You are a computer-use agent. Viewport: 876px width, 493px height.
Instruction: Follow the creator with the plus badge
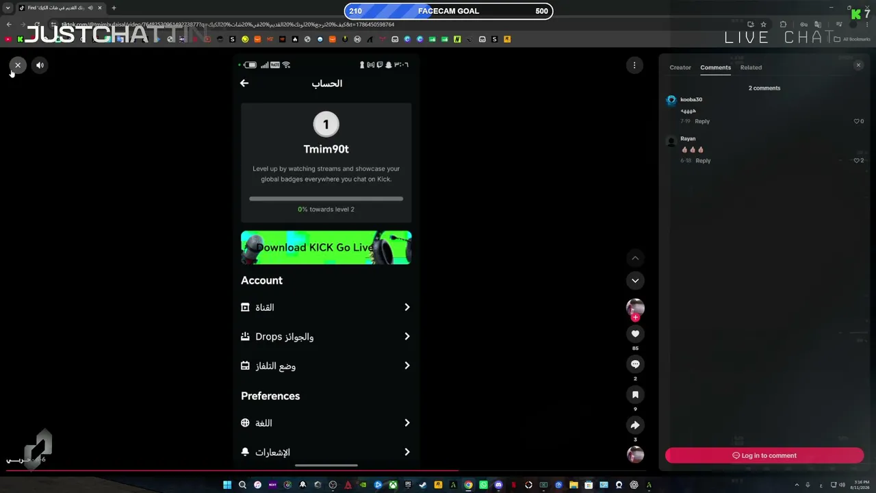pos(635,318)
